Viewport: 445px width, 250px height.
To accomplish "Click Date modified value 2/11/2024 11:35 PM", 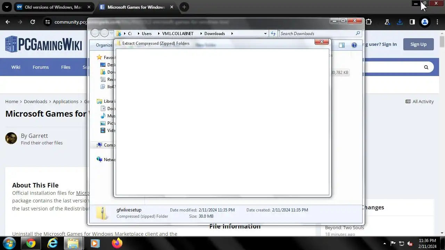I will 217,210.
